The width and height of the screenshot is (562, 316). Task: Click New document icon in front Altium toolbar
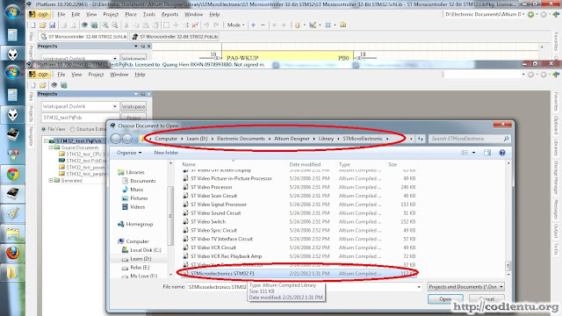point(33,85)
